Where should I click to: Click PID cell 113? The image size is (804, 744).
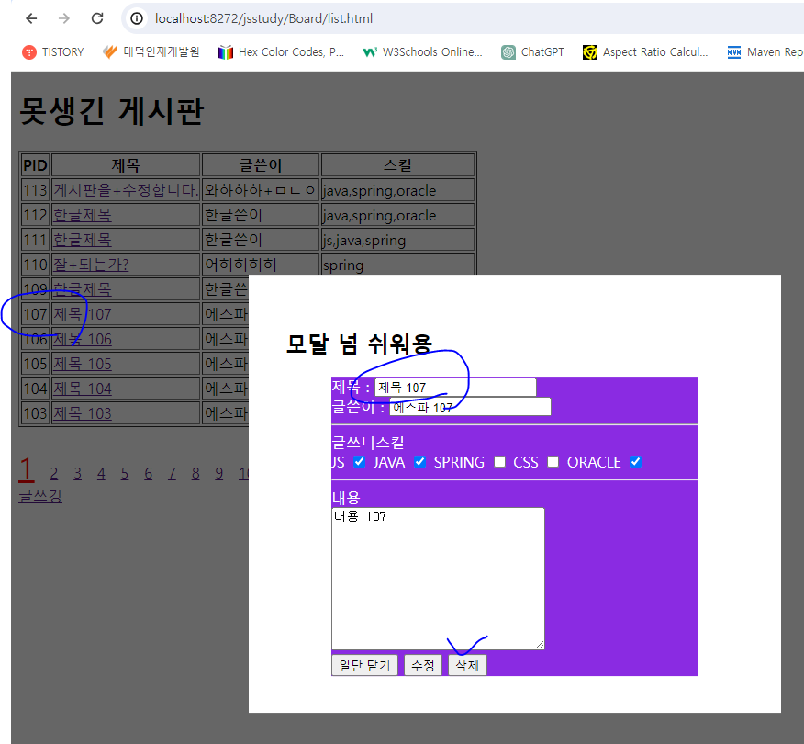(x=36, y=190)
